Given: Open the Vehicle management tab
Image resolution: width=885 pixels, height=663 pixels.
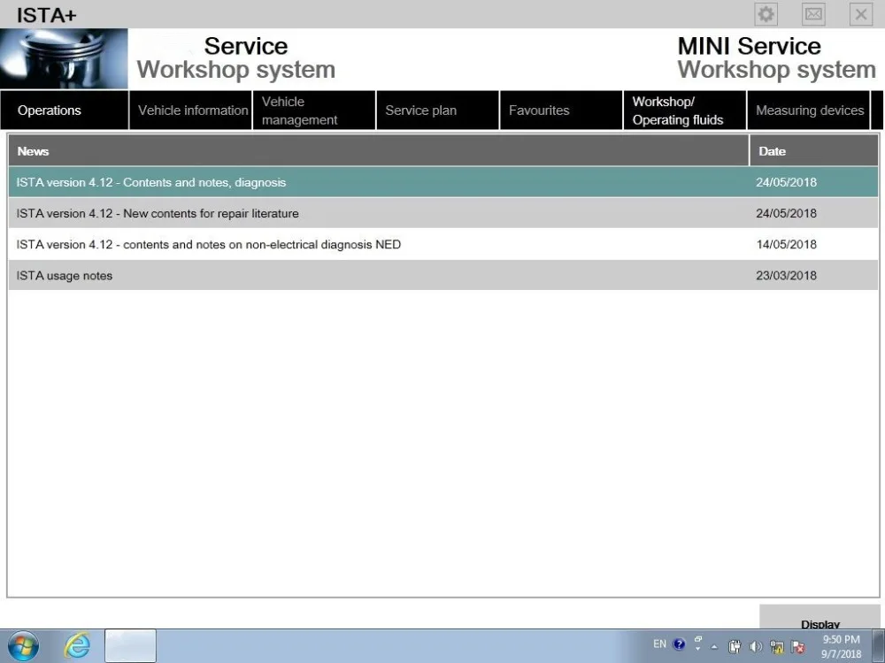Looking at the screenshot, I should [314, 110].
